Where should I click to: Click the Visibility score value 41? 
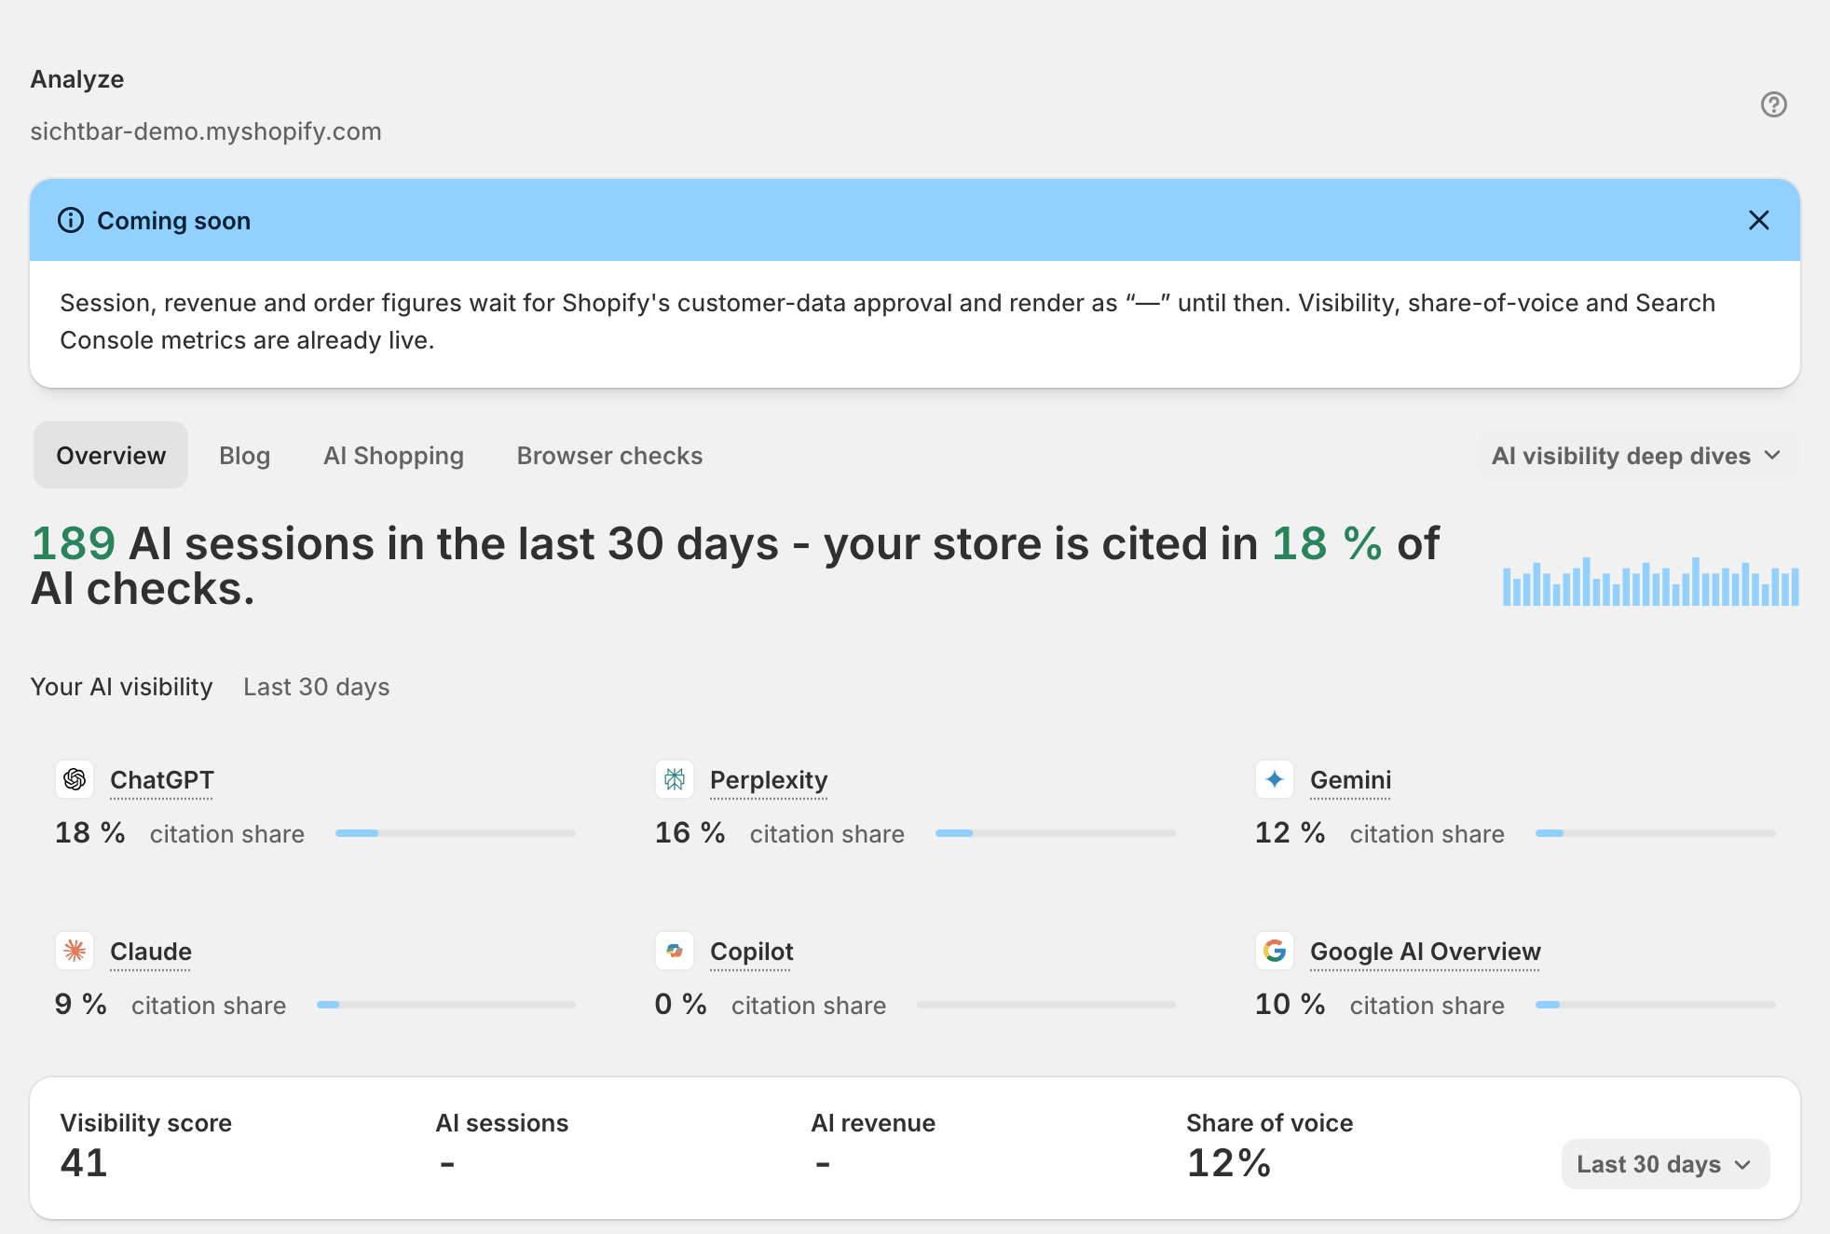pyautogui.click(x=84, y=1163)
